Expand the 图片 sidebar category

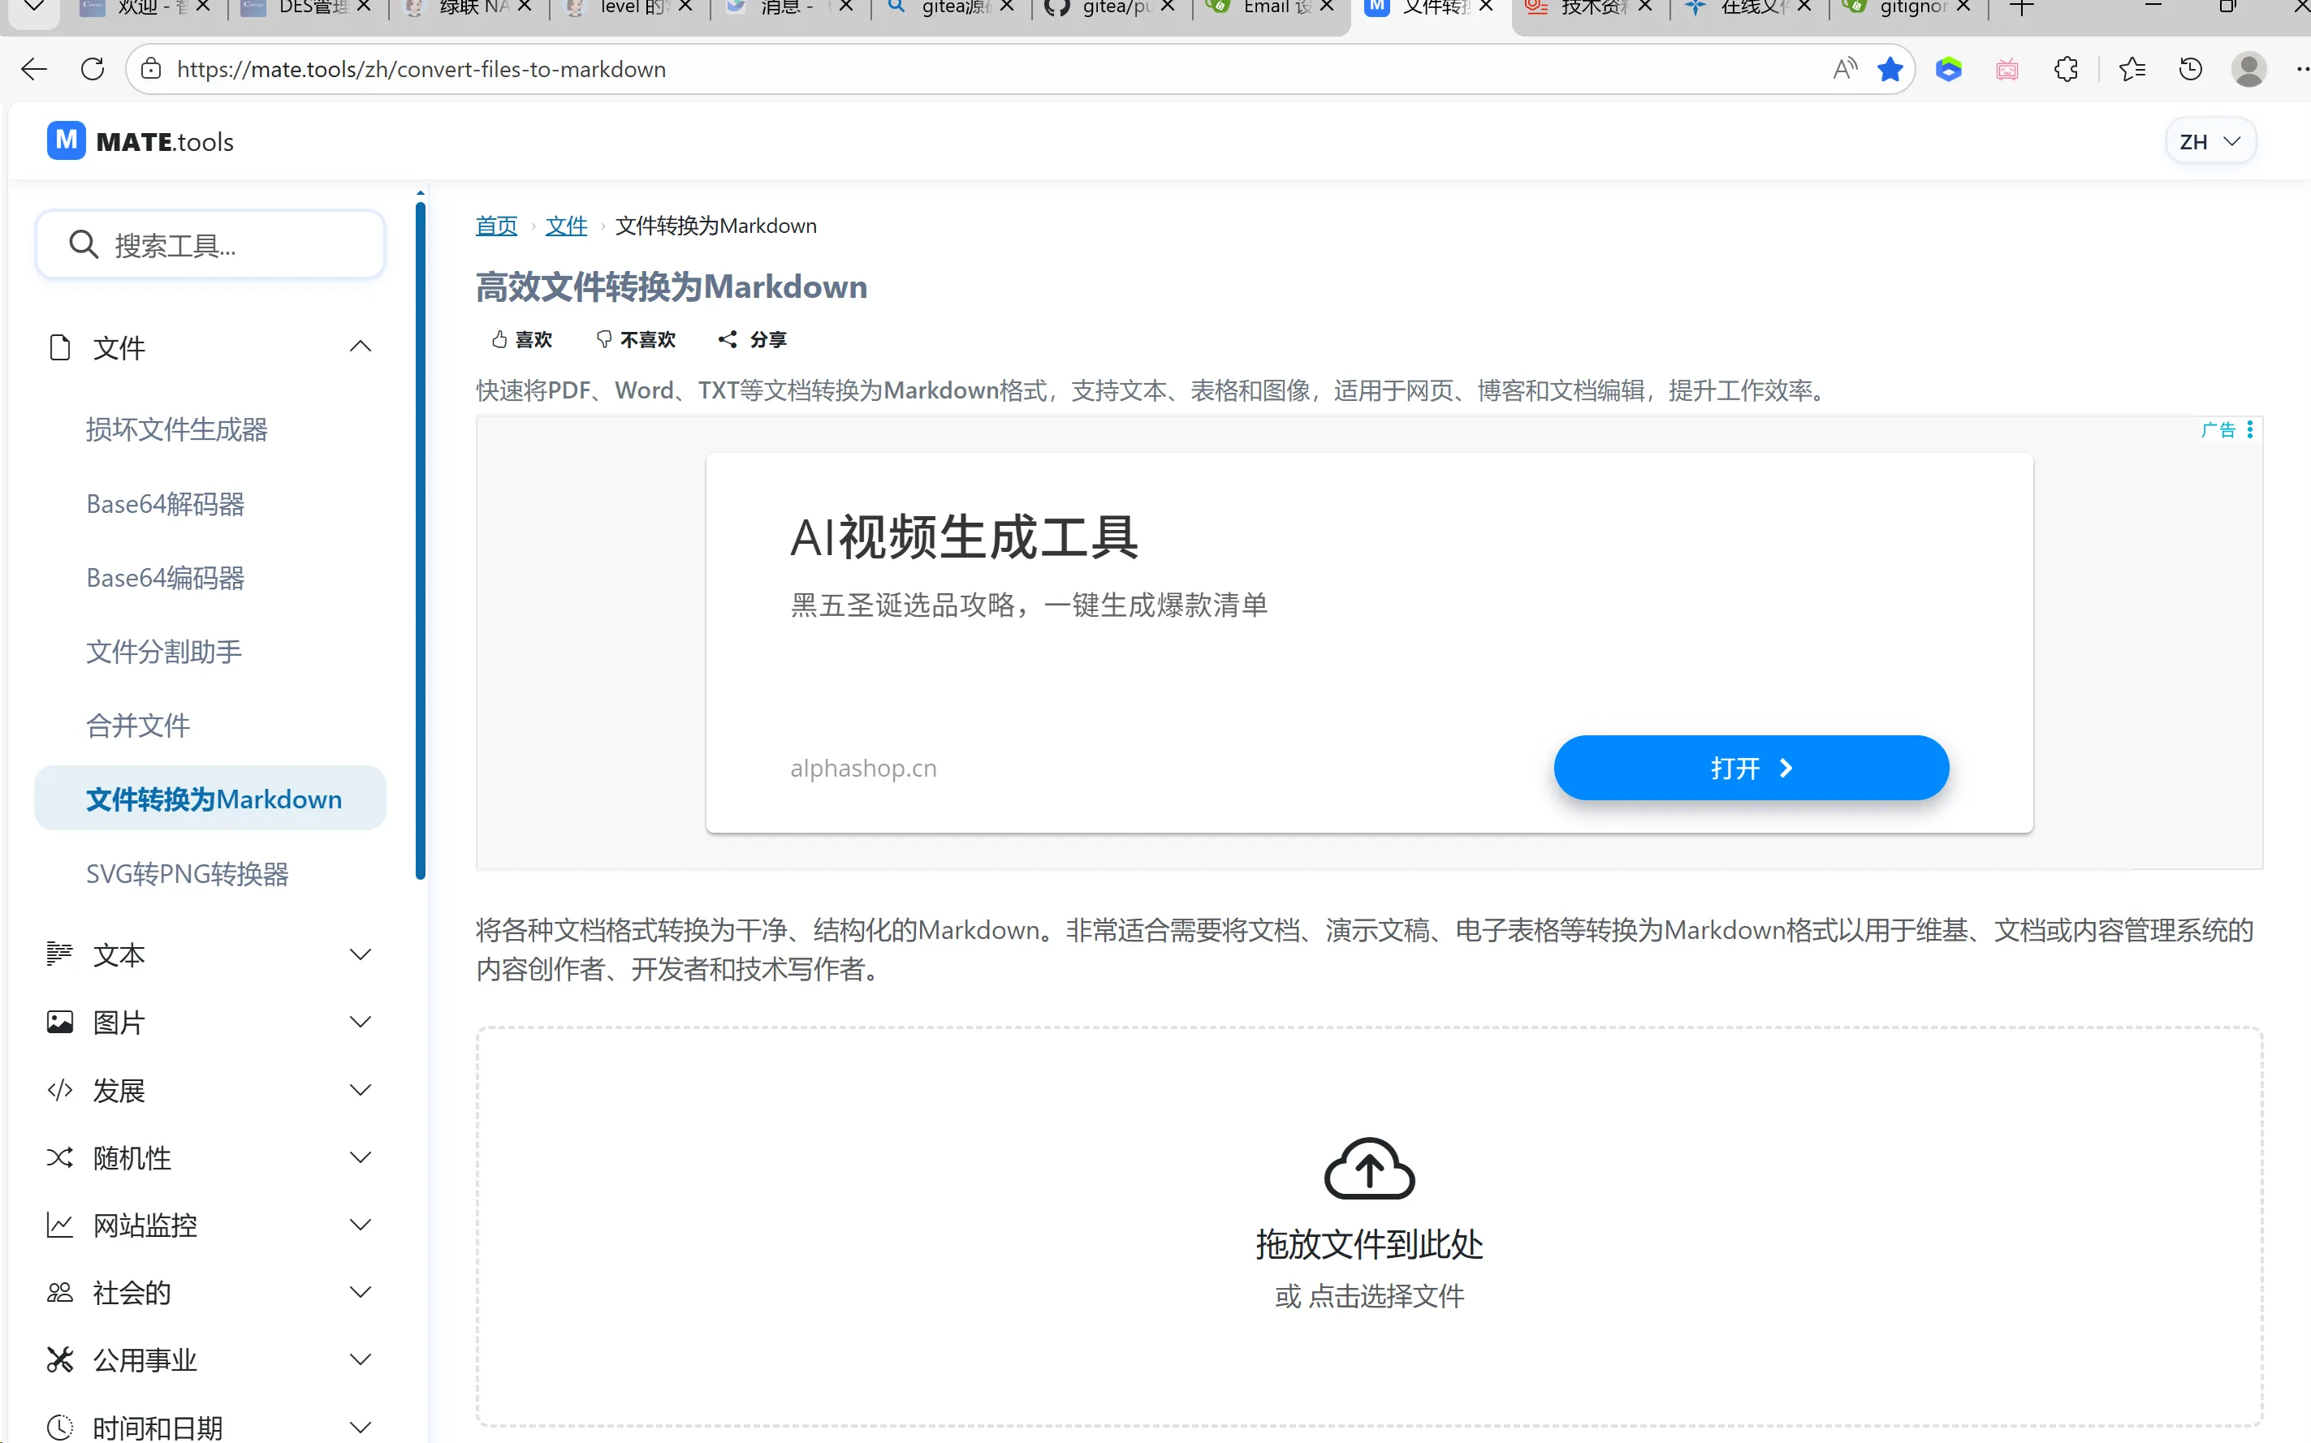pos(360,1023)
